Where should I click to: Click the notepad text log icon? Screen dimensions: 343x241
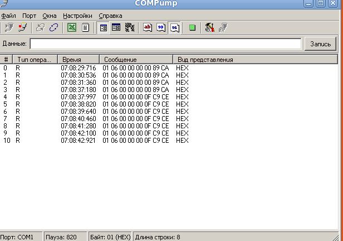(85, 27)
